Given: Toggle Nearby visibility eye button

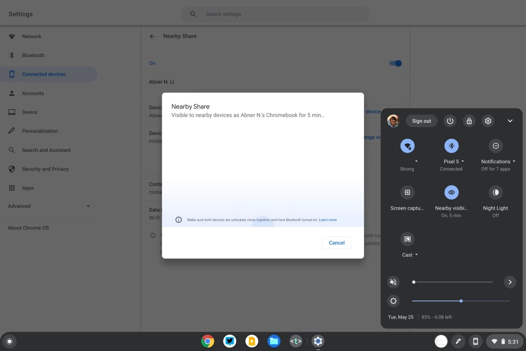Looking at the screenshot, I should point(451,192).
